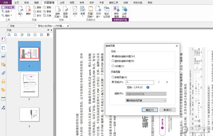
Task: Switch to the 编辑 Edit ribbon tab
Action: pyautogui.click(x=36, y=2)
